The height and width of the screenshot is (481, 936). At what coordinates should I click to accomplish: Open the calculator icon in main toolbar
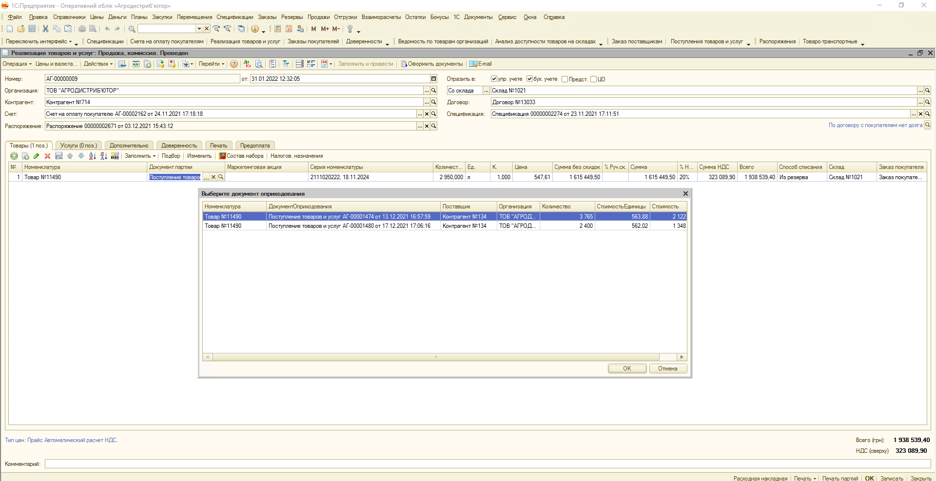(277, 29)
